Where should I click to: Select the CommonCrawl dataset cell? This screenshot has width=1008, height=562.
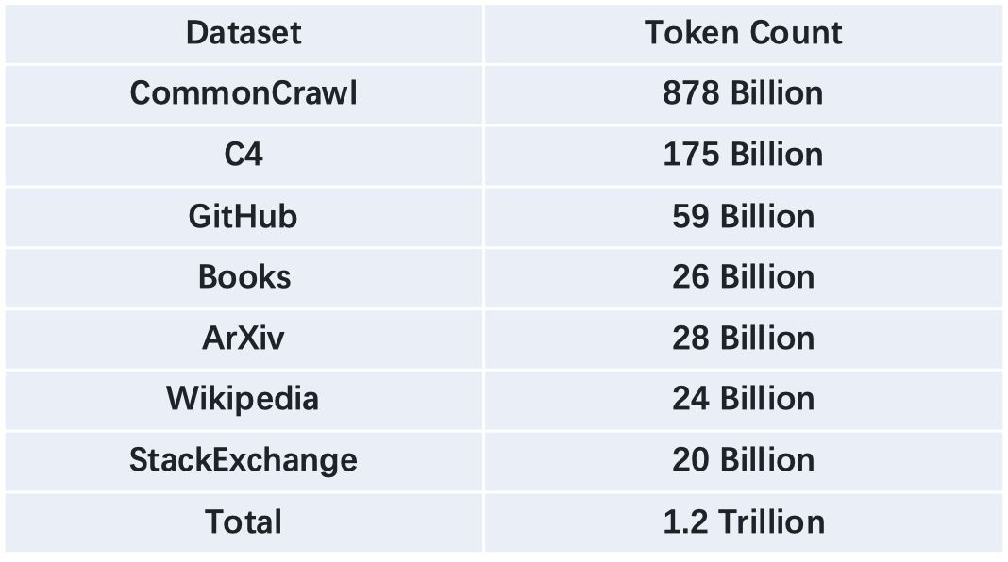[244, 94]
